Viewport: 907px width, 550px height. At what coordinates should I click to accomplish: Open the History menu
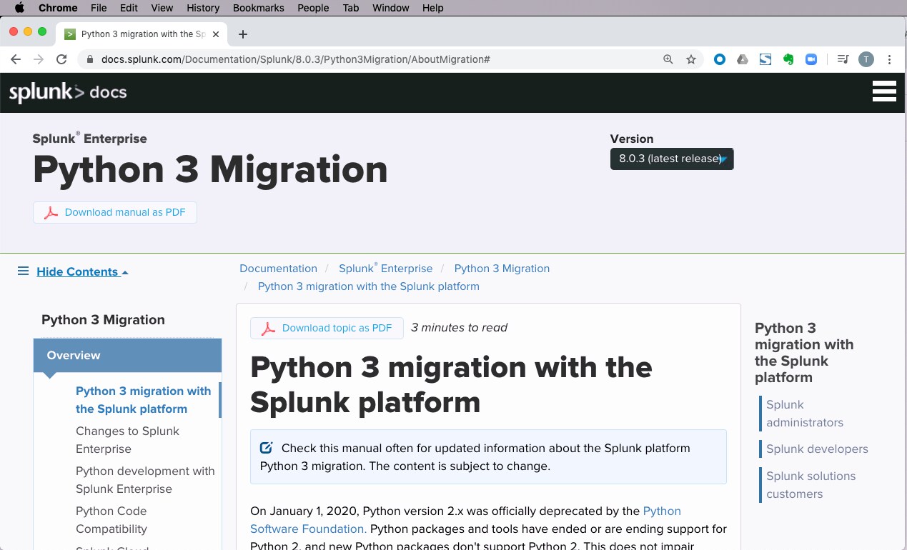point(203,8)
